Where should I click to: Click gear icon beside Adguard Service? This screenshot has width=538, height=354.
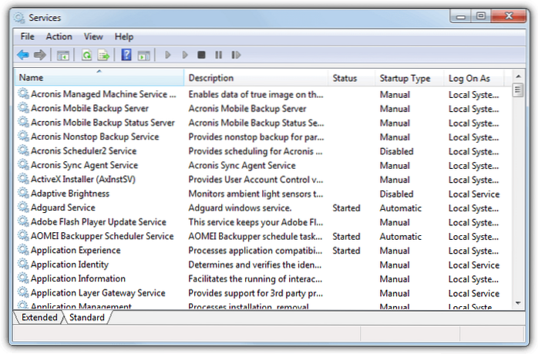pos(23,207)
